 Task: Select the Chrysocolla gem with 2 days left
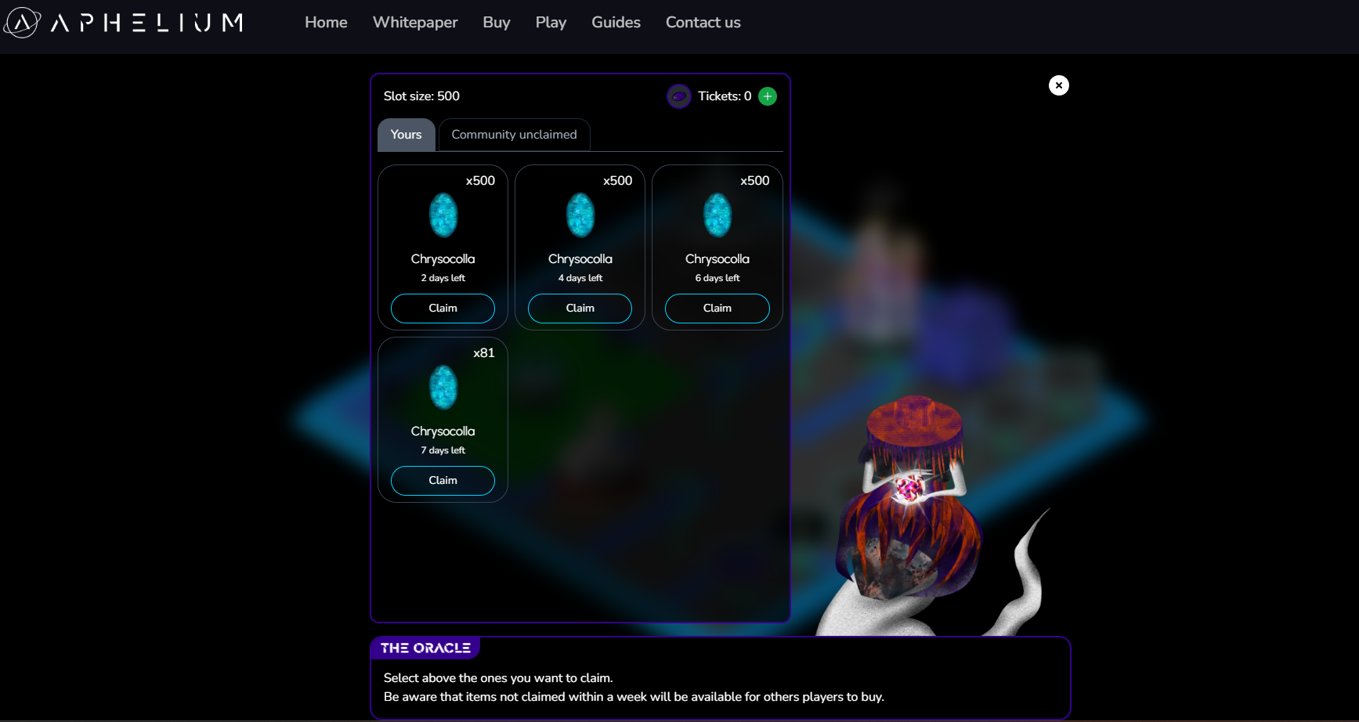point(443,215)
